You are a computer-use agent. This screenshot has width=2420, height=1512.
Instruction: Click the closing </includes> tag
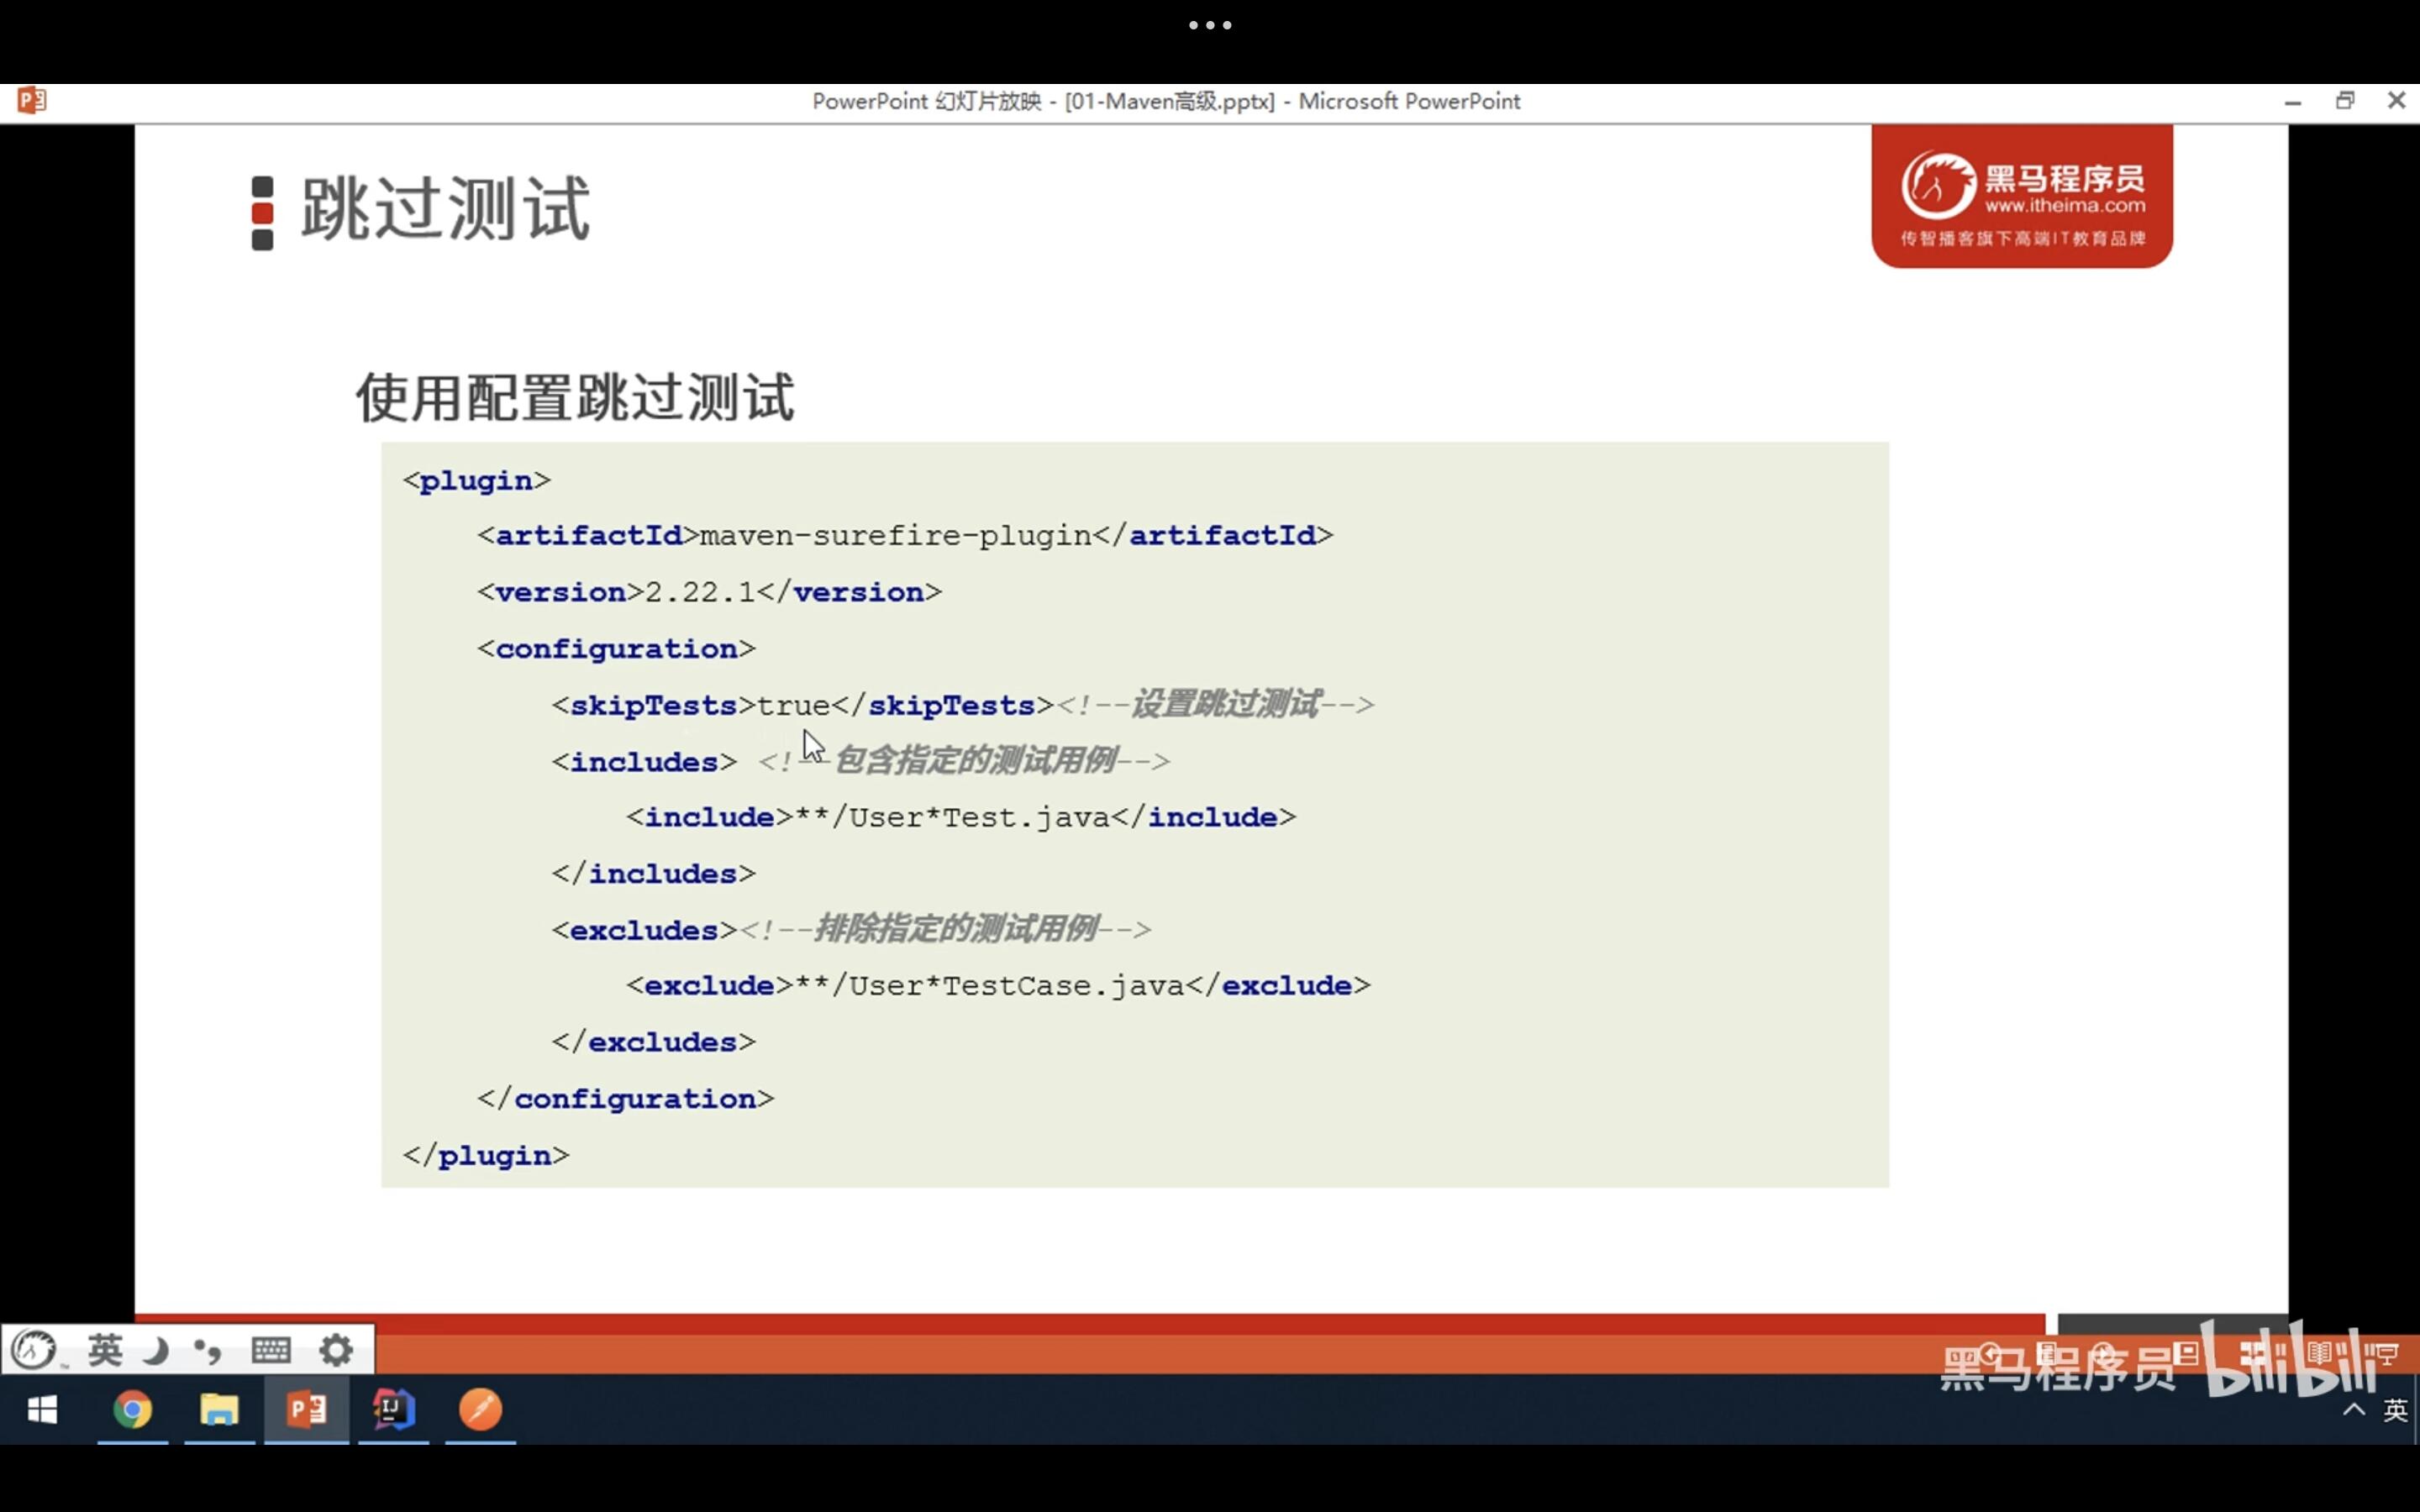[654, 874]
